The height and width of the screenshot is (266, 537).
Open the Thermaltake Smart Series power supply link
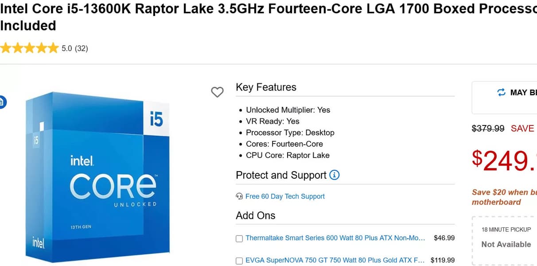tap(335, 238)
